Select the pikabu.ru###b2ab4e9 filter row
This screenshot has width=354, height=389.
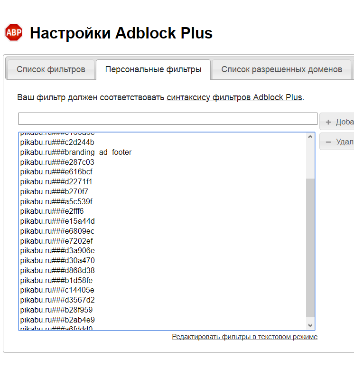pos(57,320)
